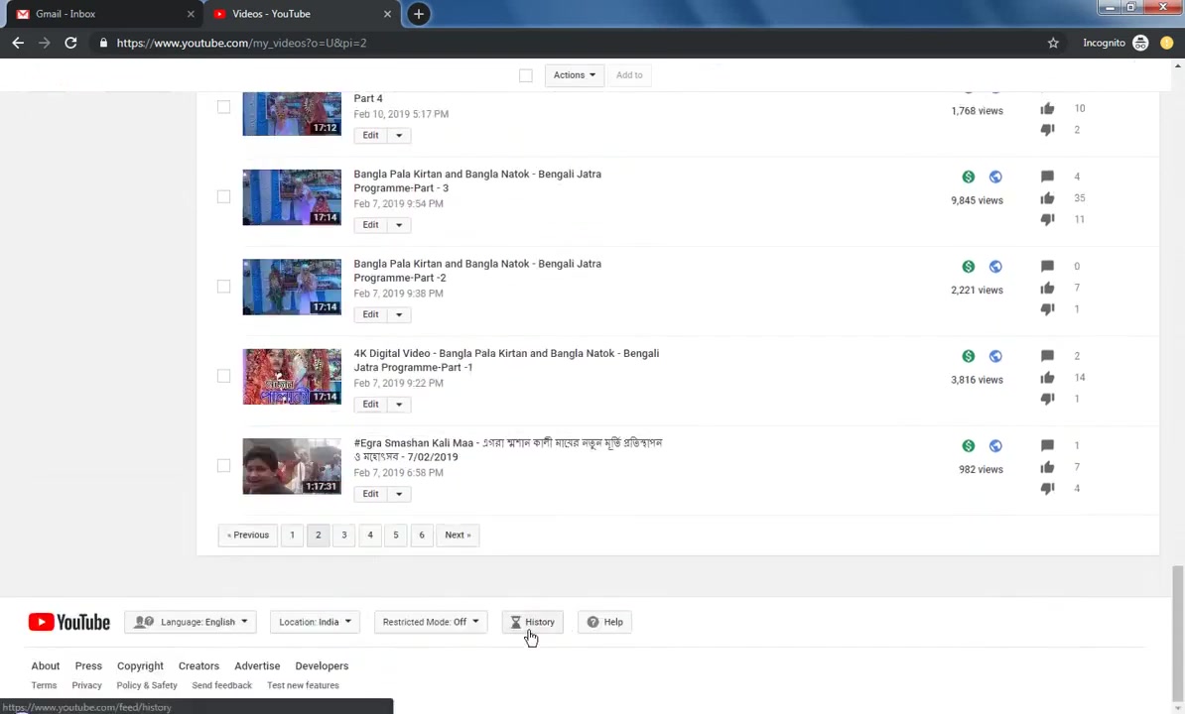
Task: Reload the page with the refresh icon
Action: click(70, 43)
